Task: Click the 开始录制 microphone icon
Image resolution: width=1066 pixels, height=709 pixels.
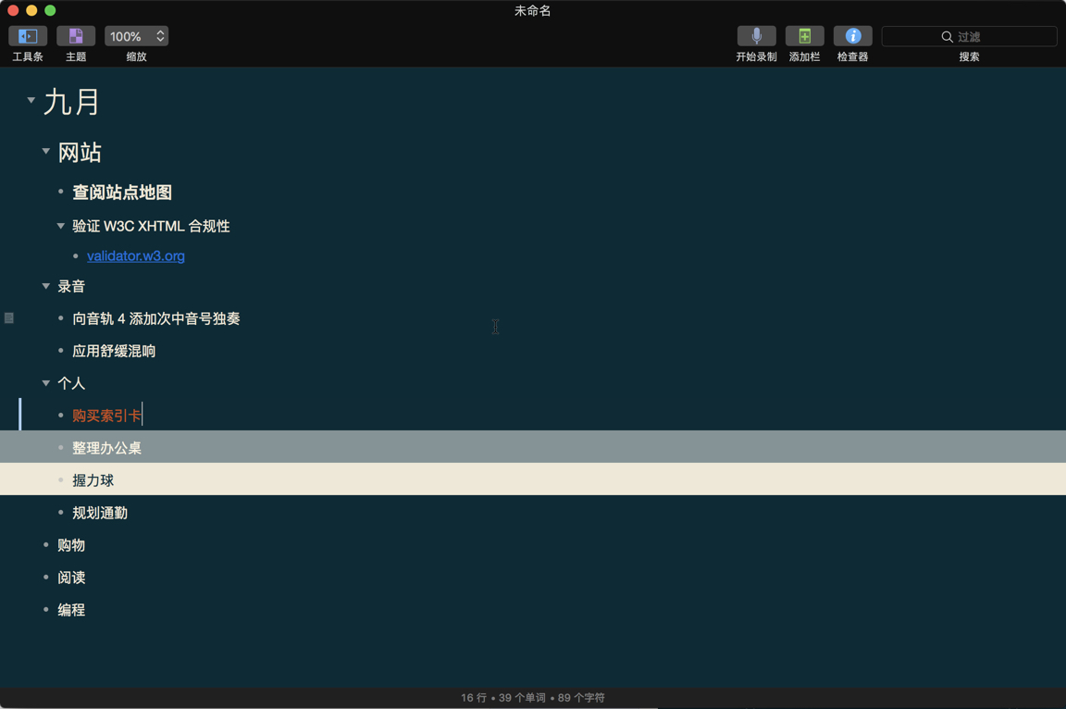Action: click(756, 36)
